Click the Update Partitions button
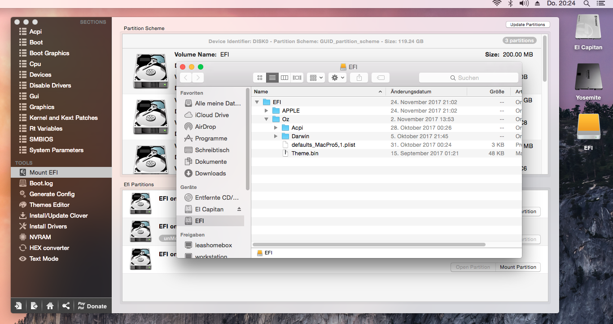This screenshot has height=324, width=613. [x=527, y=25]
